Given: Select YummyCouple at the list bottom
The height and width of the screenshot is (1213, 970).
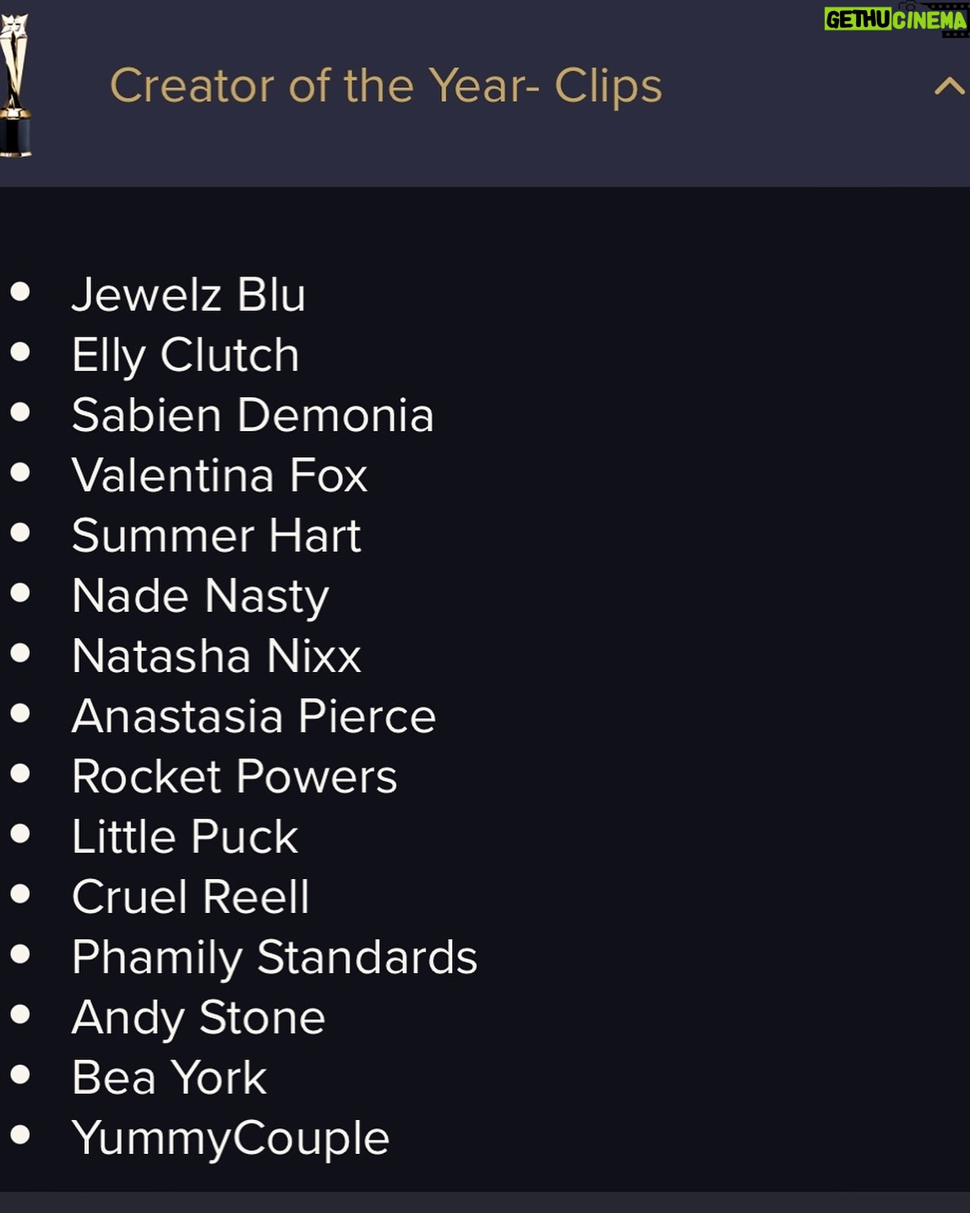Looking at the screenshot, I should click(231, 1139).
